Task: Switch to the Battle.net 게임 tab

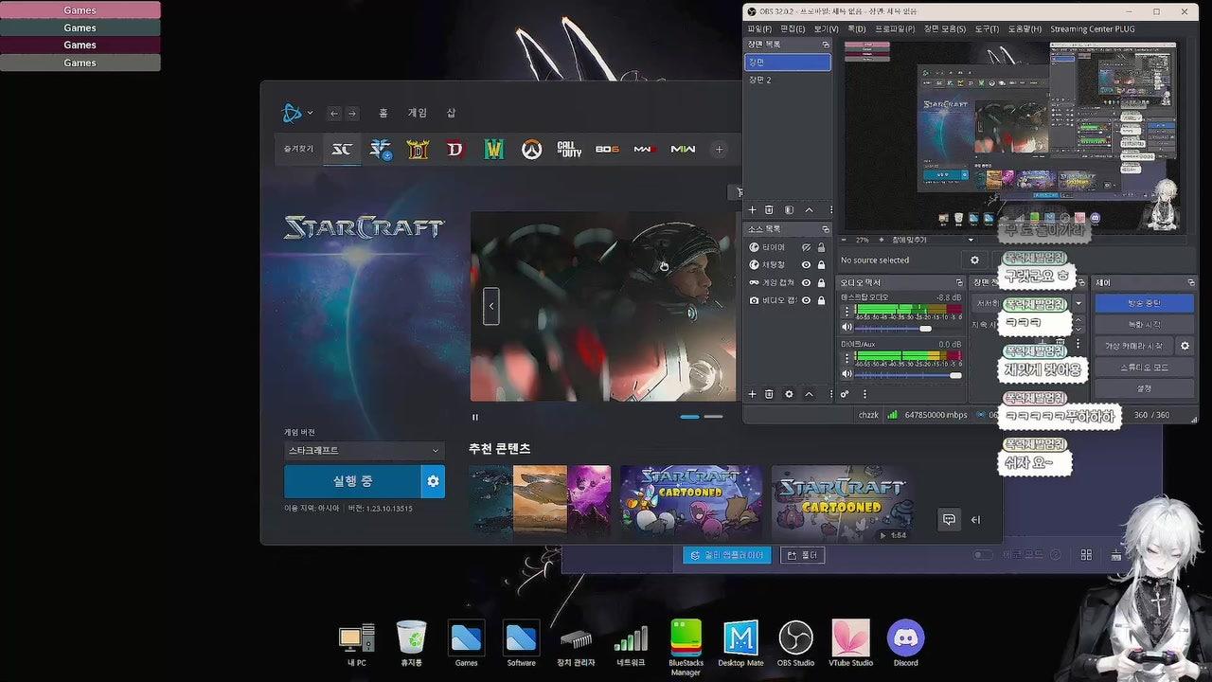Action: [x=418, y=113]
